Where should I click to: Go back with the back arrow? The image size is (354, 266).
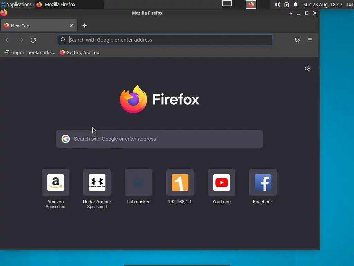click(x=8, y=40)
